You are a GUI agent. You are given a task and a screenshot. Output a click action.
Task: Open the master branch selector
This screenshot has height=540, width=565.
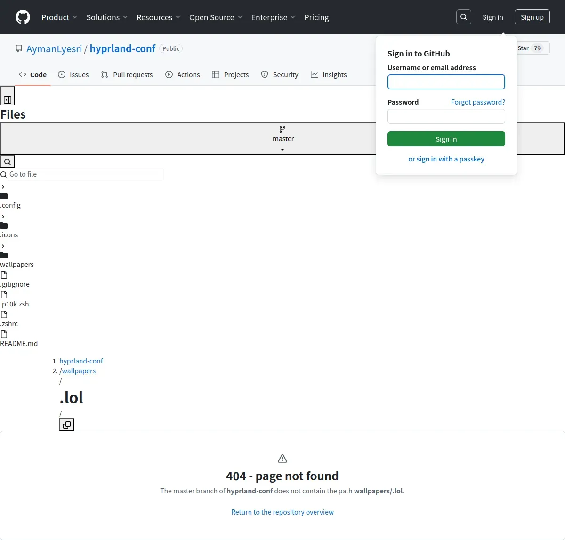tap(282, 139)
